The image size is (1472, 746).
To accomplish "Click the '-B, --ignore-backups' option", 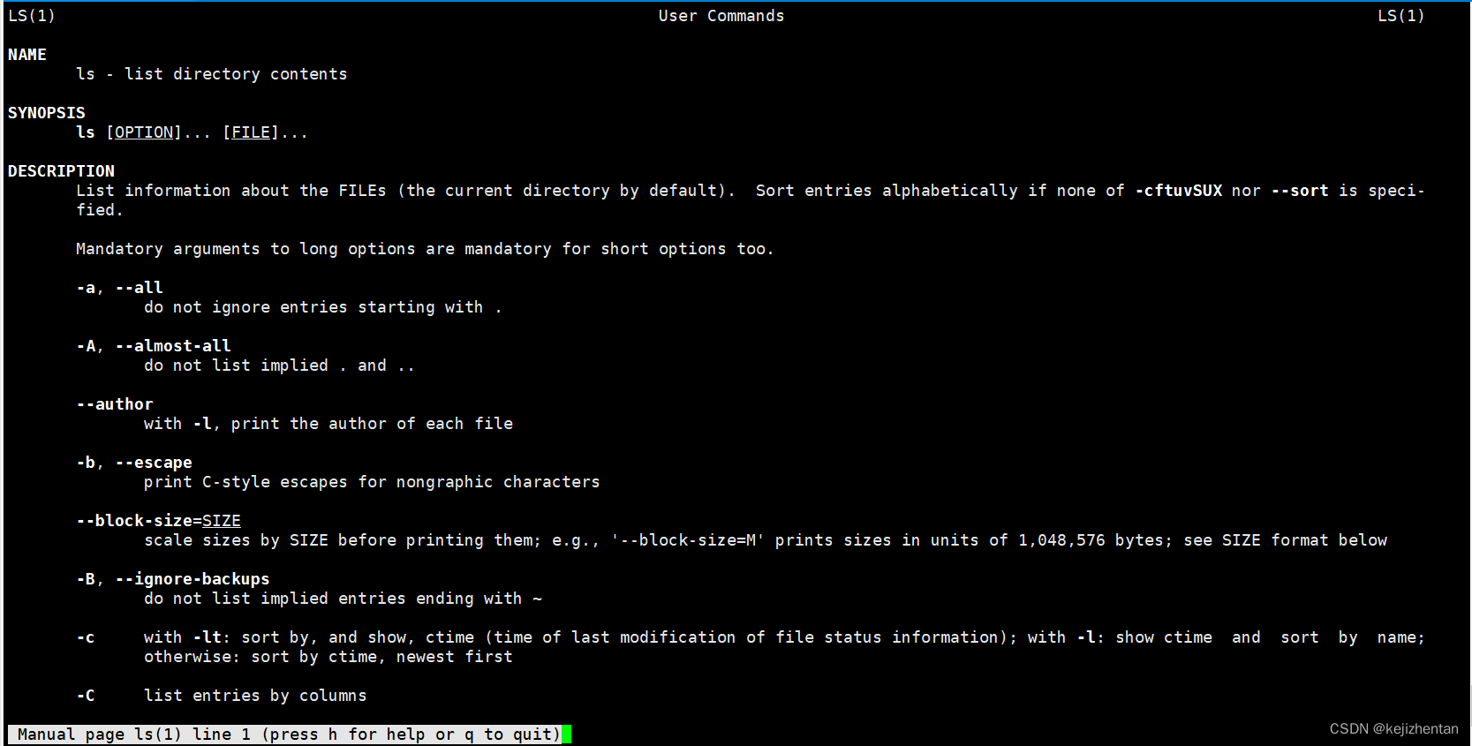I will tap(173, 579).
